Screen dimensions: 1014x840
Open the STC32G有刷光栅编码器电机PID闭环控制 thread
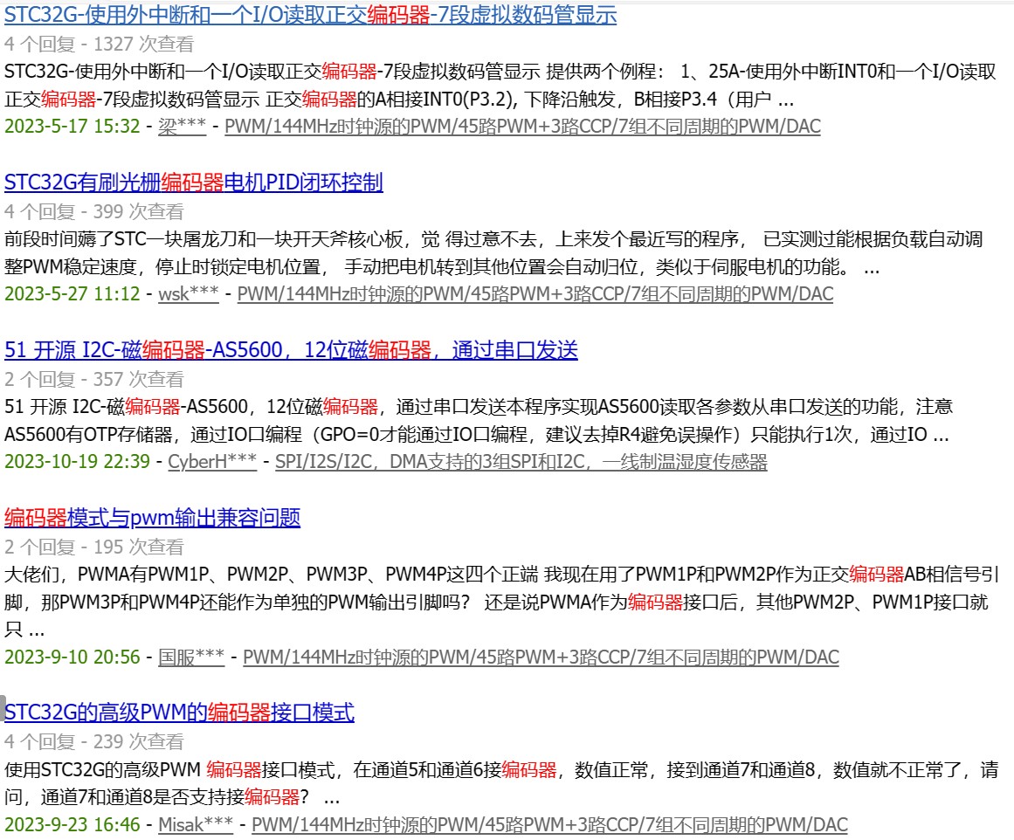[x=193, y=182]
